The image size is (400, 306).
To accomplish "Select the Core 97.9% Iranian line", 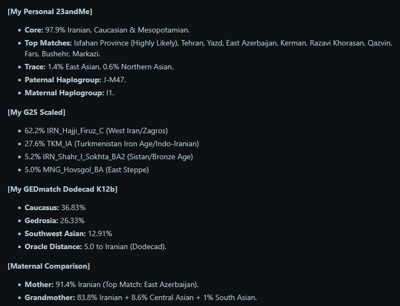I will tap(107, 30).
